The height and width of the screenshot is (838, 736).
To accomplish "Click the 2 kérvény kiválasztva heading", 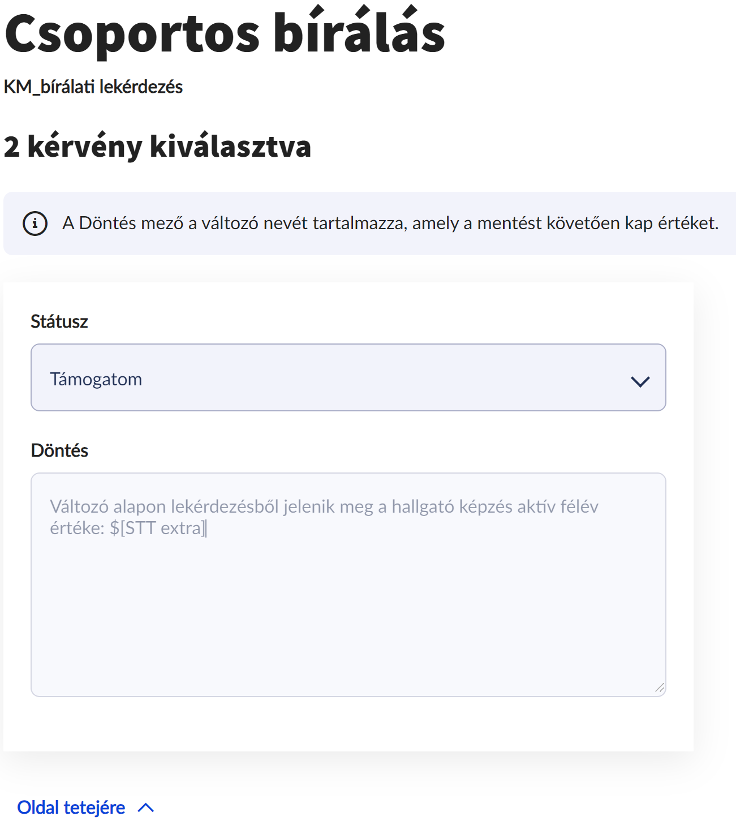I will pos(157,146).
